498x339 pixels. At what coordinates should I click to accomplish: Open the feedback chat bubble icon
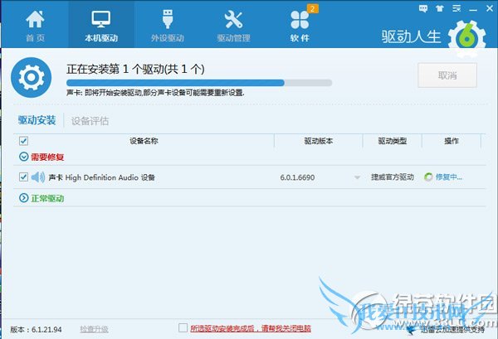tap(423, 8)
